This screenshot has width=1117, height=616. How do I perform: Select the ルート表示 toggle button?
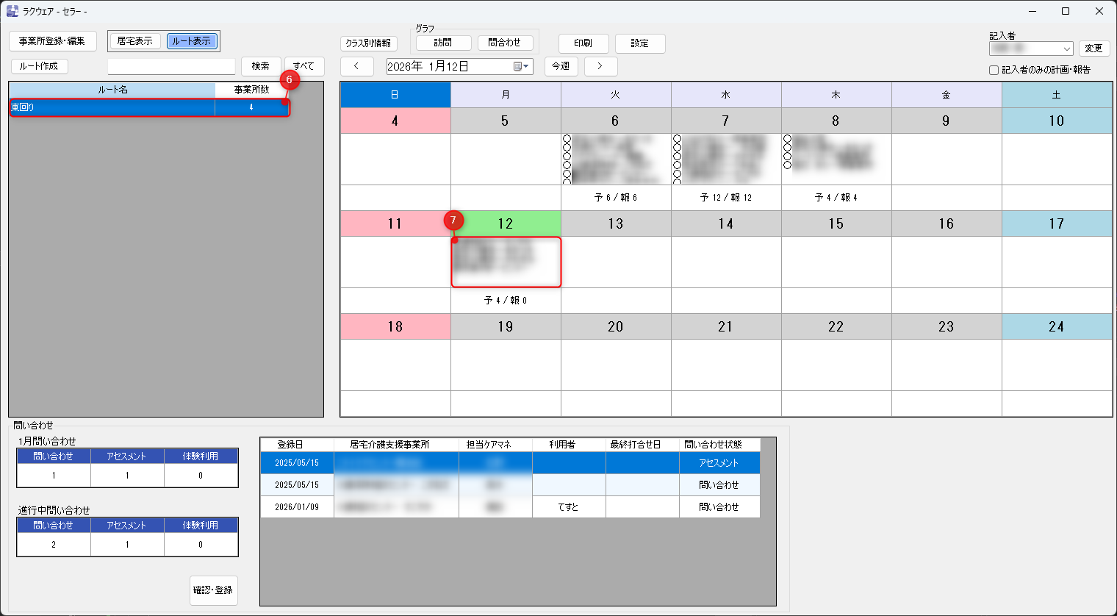click(x=192, y=41)
